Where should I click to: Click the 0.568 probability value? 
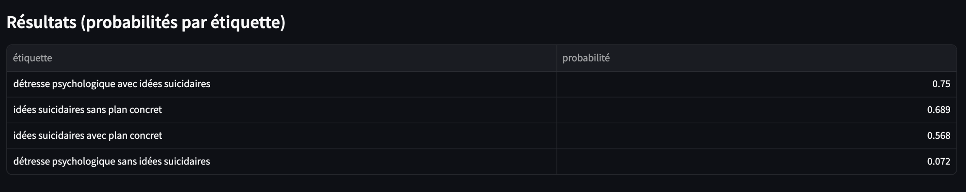click(x=938, y=135)
